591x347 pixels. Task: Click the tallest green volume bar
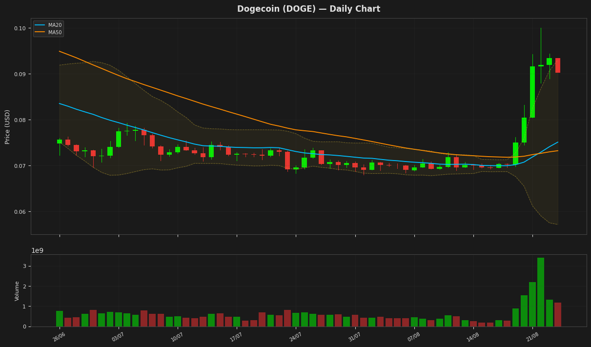coord(541,292)
